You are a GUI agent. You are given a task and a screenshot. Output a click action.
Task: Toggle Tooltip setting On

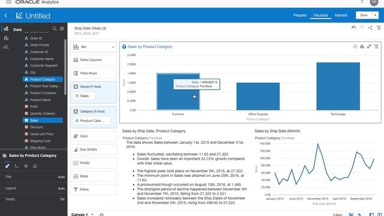point(62,199)
